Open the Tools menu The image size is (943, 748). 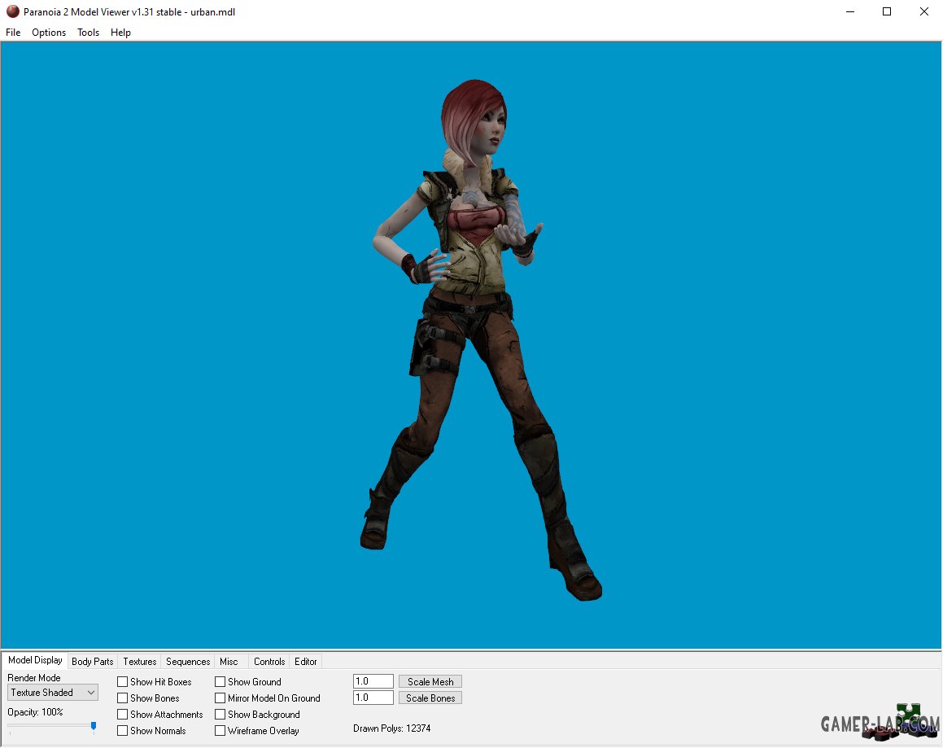[88, 33]
